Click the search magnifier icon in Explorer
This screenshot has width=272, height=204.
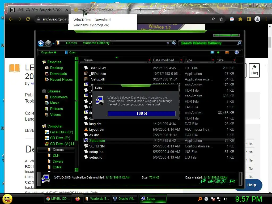[x=239, y=43]
